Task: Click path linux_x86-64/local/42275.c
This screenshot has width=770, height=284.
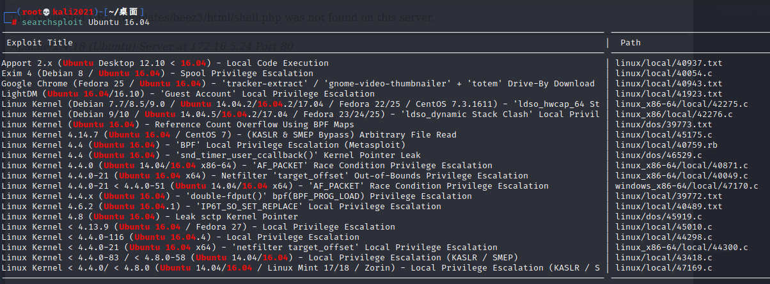Action: pos(682,104)
